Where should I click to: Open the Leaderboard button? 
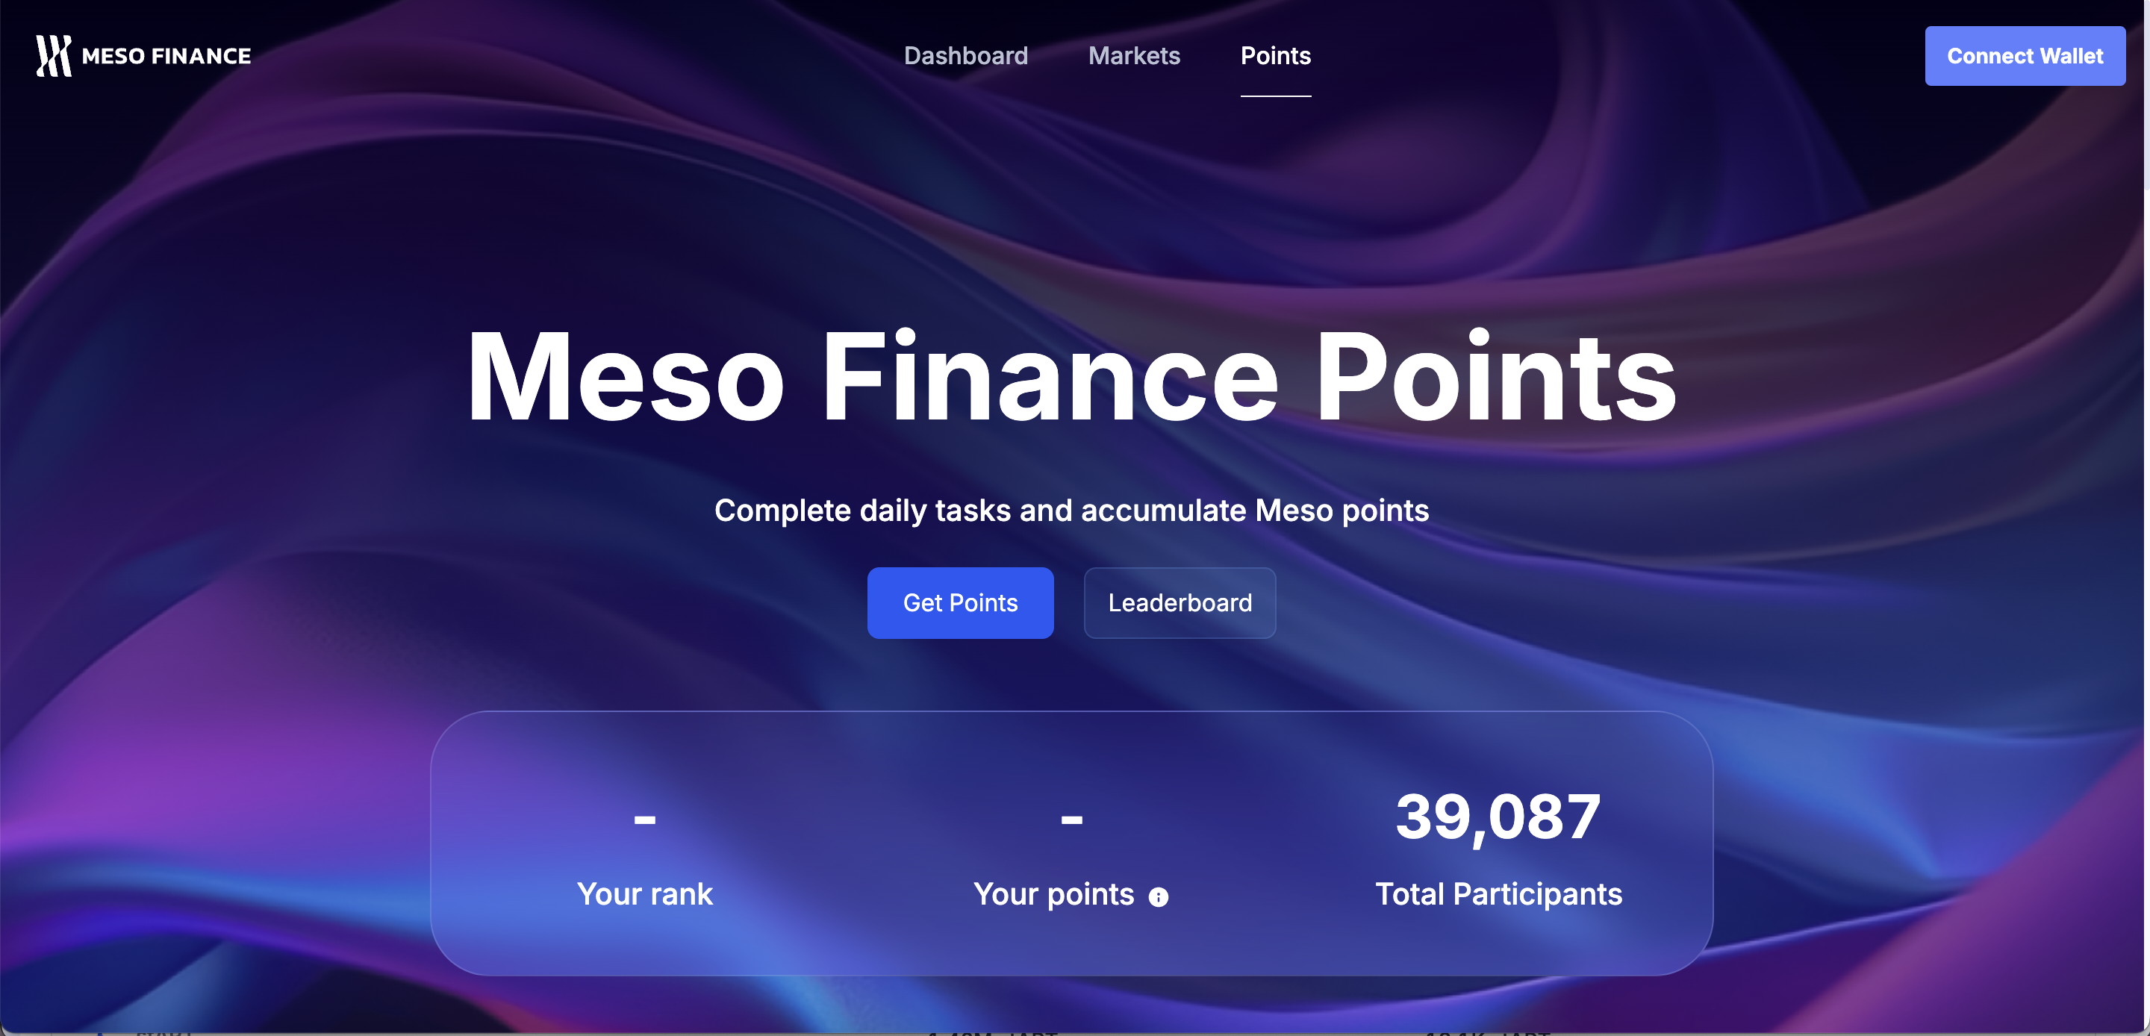pyautogui.click(x=1180, y=603)
